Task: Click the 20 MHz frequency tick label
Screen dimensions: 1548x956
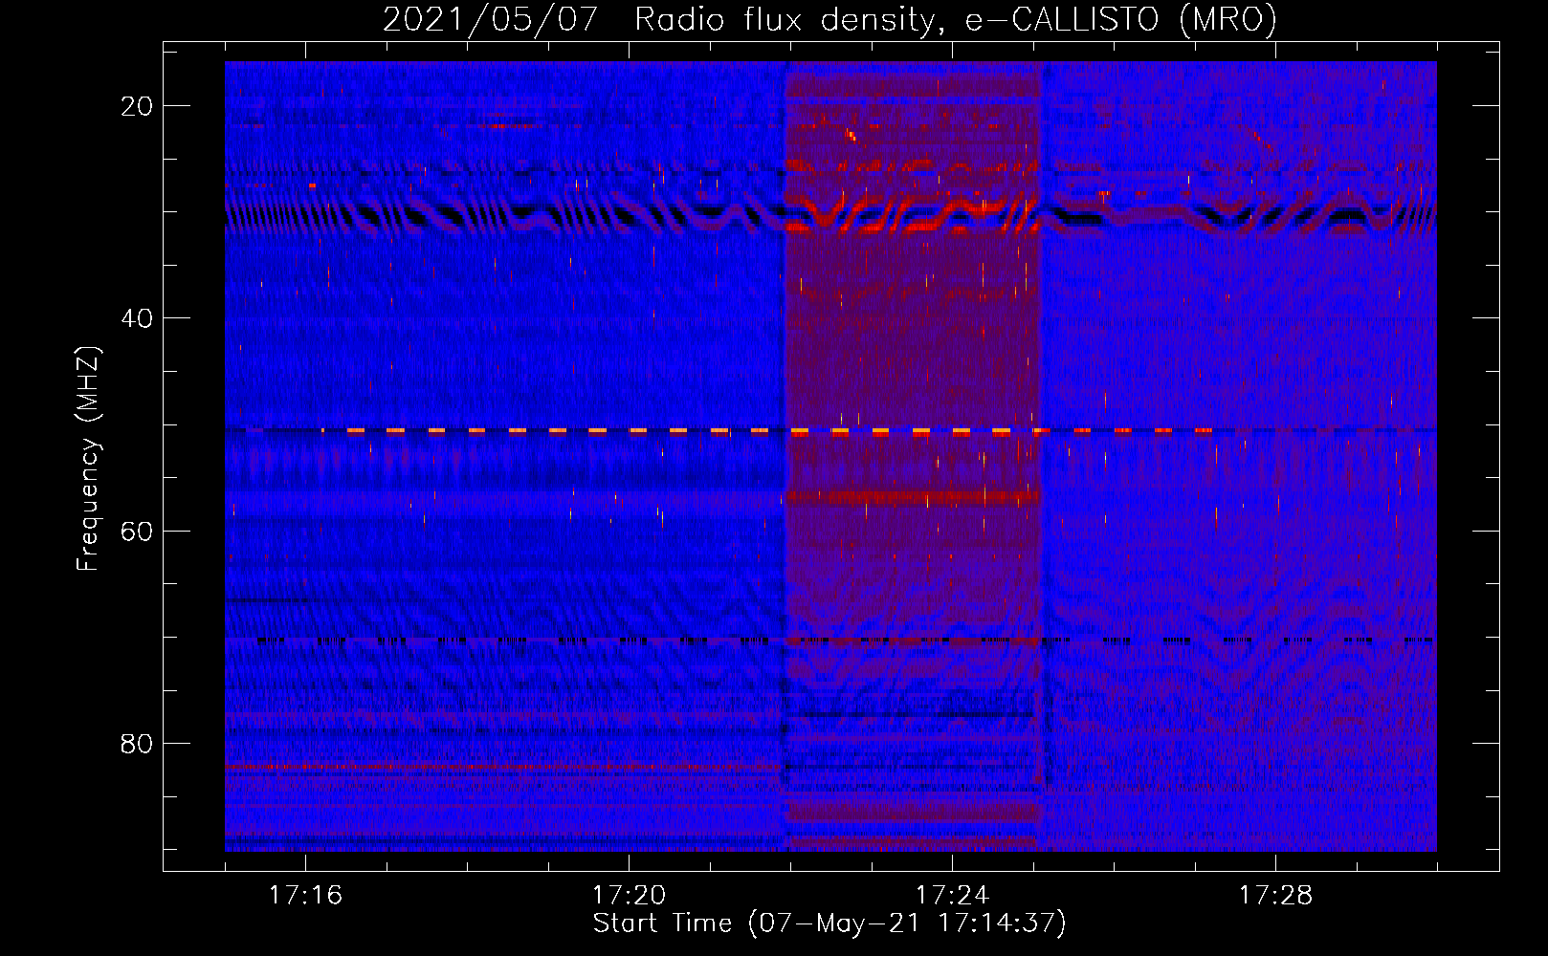Action: [x=137, y=106]
